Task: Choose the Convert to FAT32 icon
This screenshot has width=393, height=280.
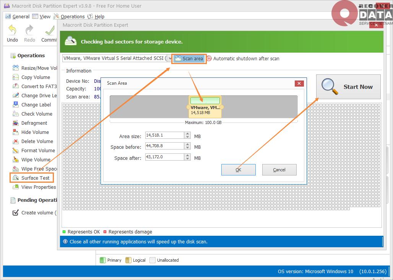Action: 16,86
